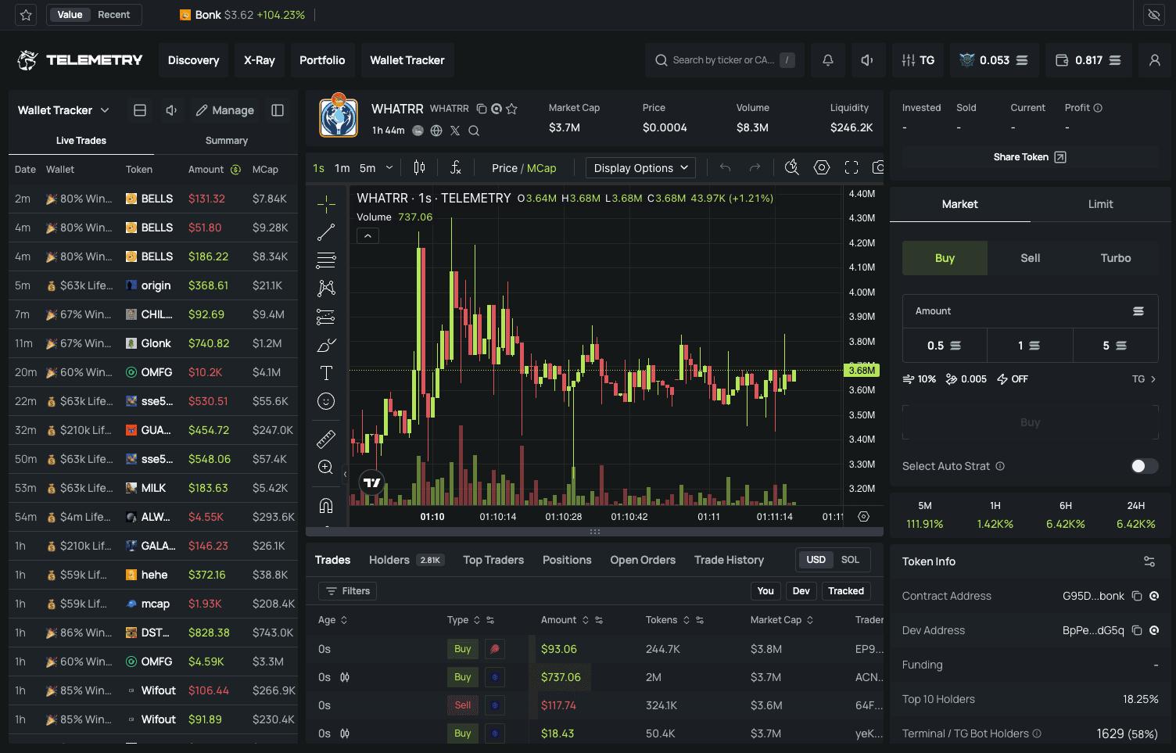1176x753 pixels.
Task: Switch chart to MCap display
Action: tap(542, 168)
